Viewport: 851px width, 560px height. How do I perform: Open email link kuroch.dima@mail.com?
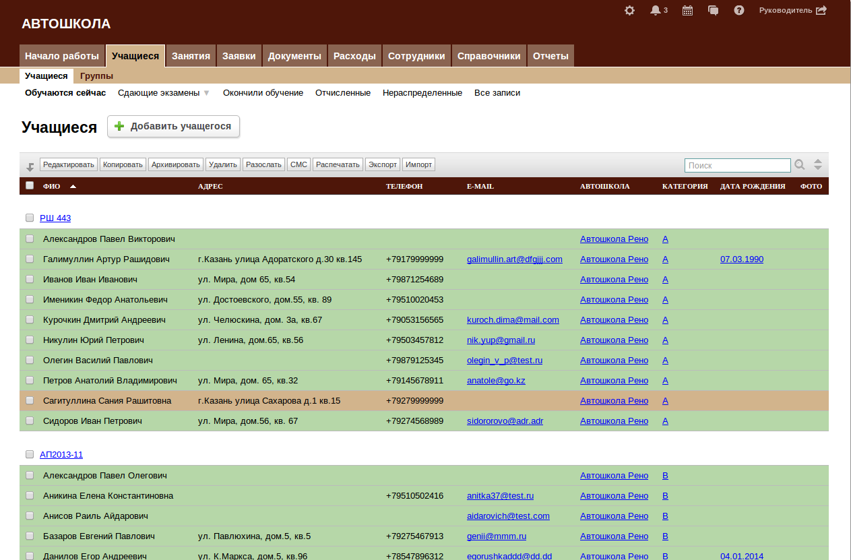(513, 320)
